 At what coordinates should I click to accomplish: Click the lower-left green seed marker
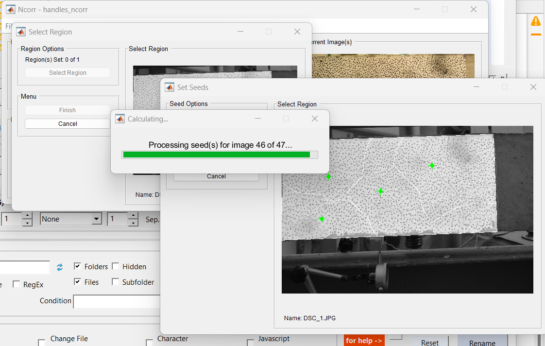[x=321, y=219]
